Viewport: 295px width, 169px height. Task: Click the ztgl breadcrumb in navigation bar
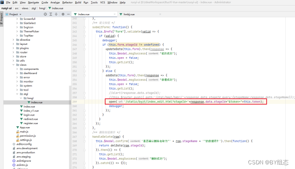[34, 8]
